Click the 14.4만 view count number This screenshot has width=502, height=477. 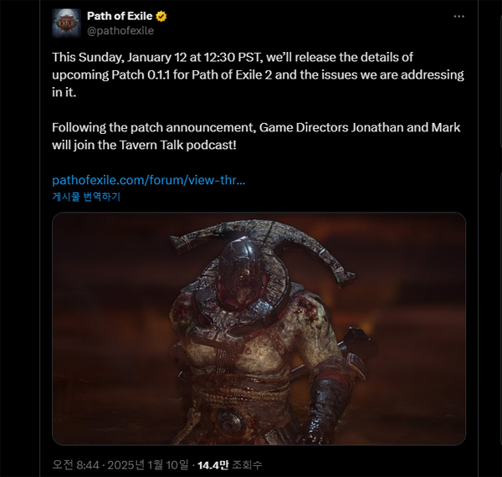tap(213, 463)
